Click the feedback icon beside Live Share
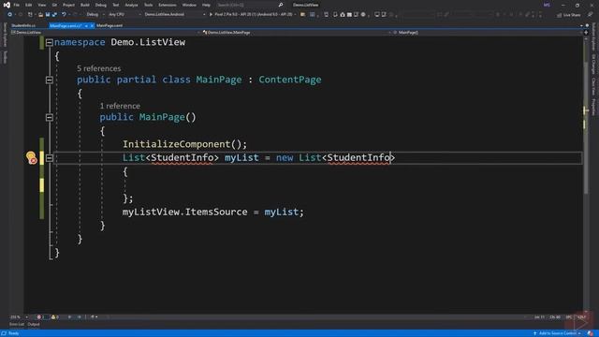Viewport: 599px width, 337px height. coord(590,15)
